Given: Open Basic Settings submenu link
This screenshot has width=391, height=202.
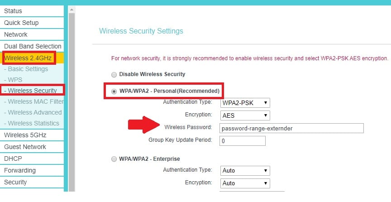Looking at the screenshot, I should click(27, 69).
